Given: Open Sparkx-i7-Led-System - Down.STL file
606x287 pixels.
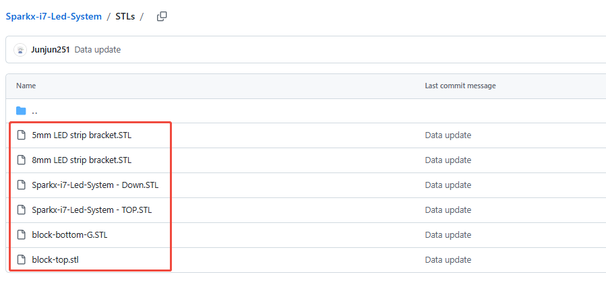Looking at the screenshot, I should [95, 185].
